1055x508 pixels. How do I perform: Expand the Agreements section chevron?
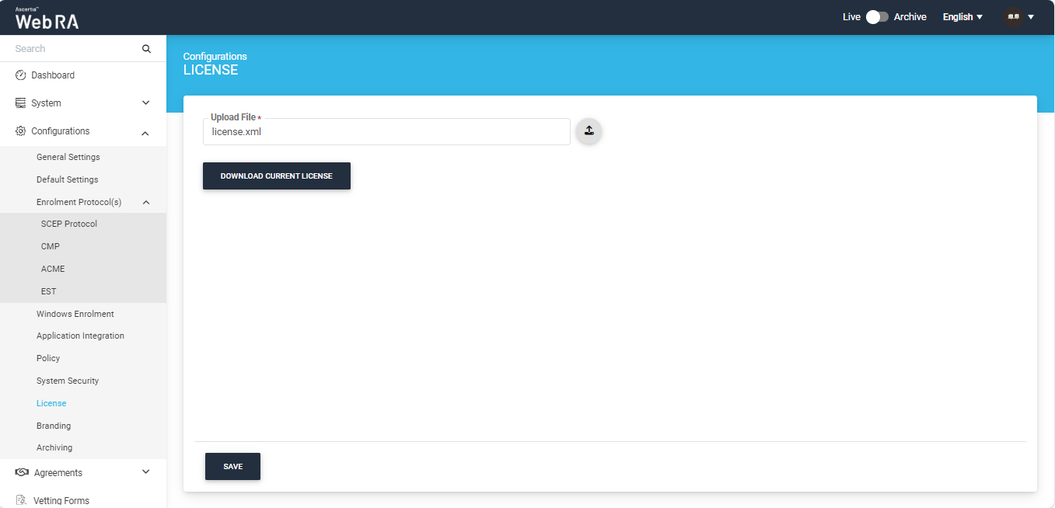coord(145,471)
